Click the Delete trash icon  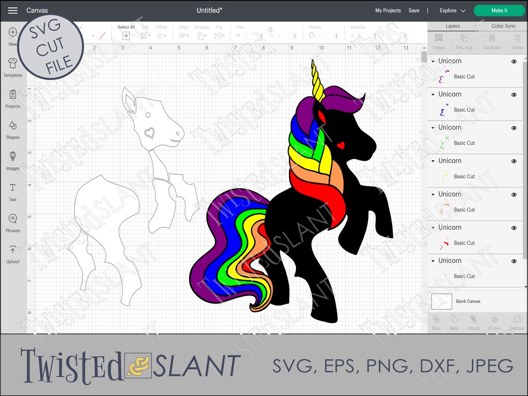coord(517,38)
